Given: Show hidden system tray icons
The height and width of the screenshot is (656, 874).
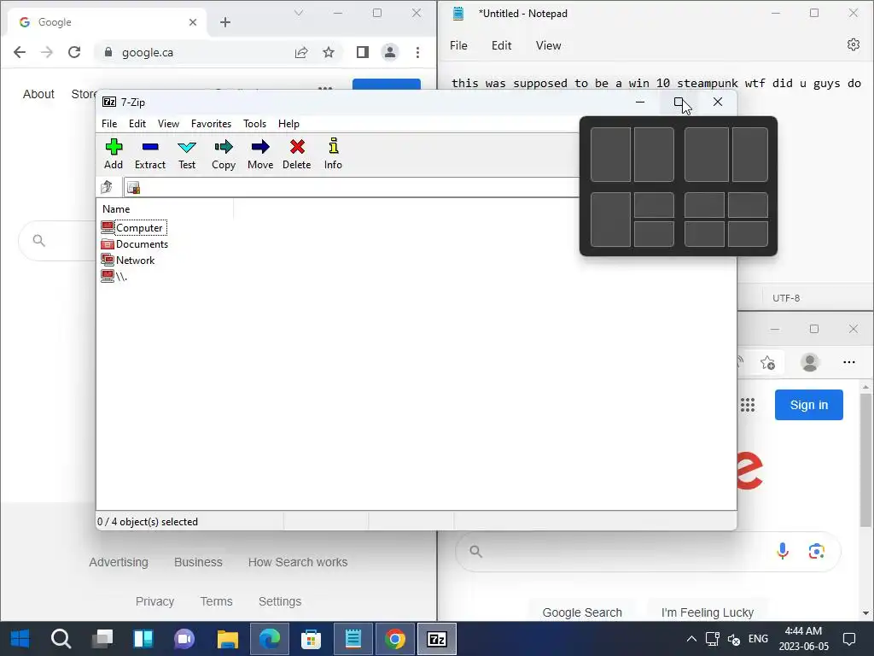Looking at the screenshot, I should [691, 639].
